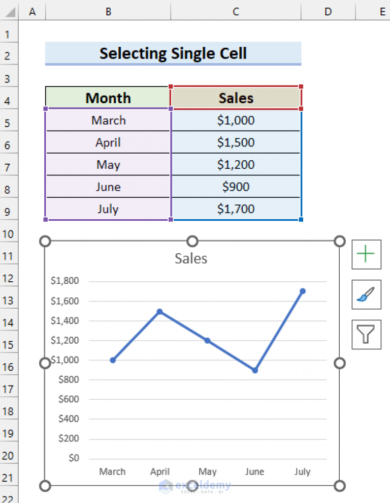Click the '$400' vertical axis label
The image size is (390, 503).
(x=69, y=419)
